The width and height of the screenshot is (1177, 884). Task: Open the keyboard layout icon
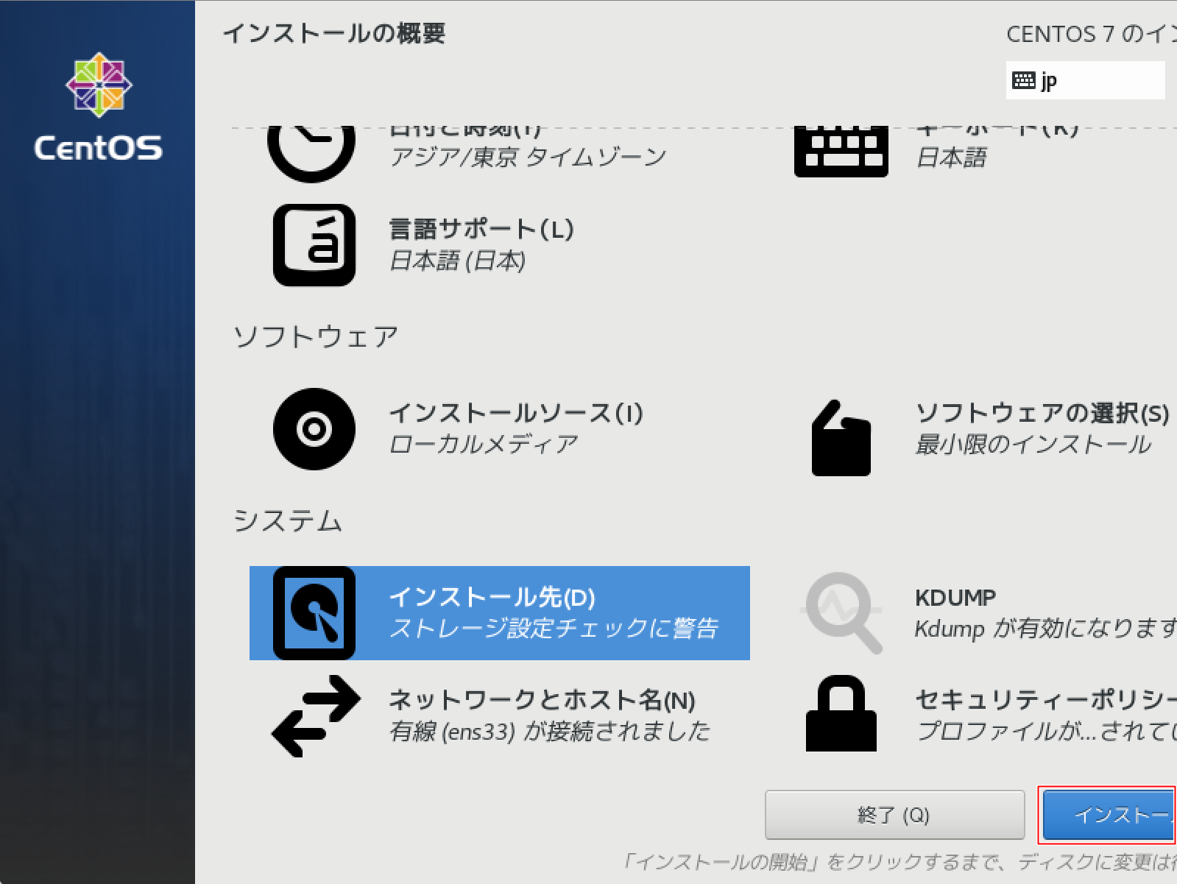841,152
